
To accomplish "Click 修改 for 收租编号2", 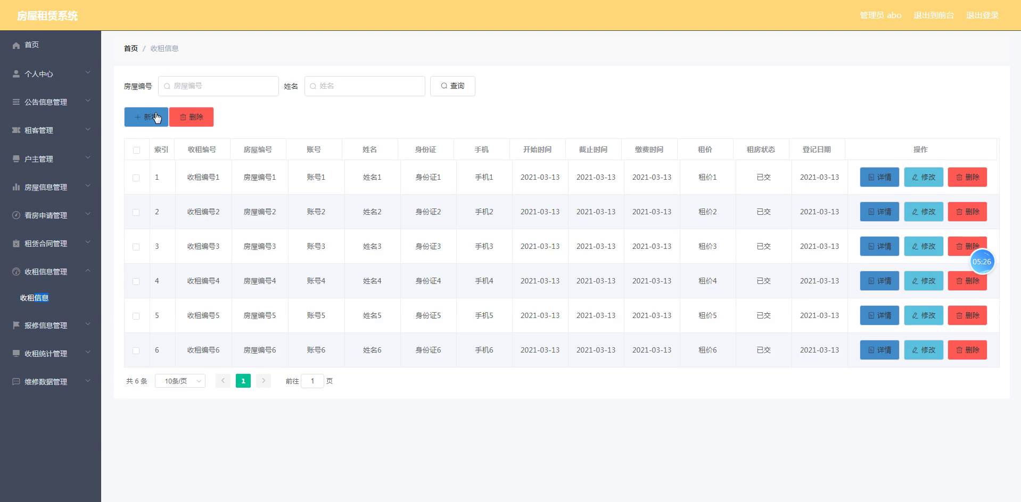I will [x=924, y=212].
